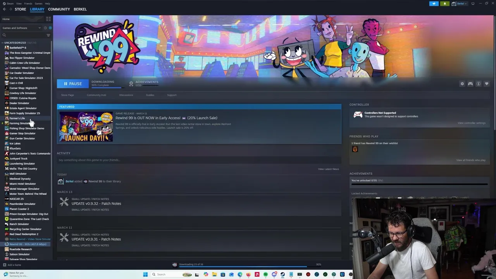This screenshot has width=496, height=279.
Task: Select Battlefield 6 in the library
Action: tap(18, 48)
